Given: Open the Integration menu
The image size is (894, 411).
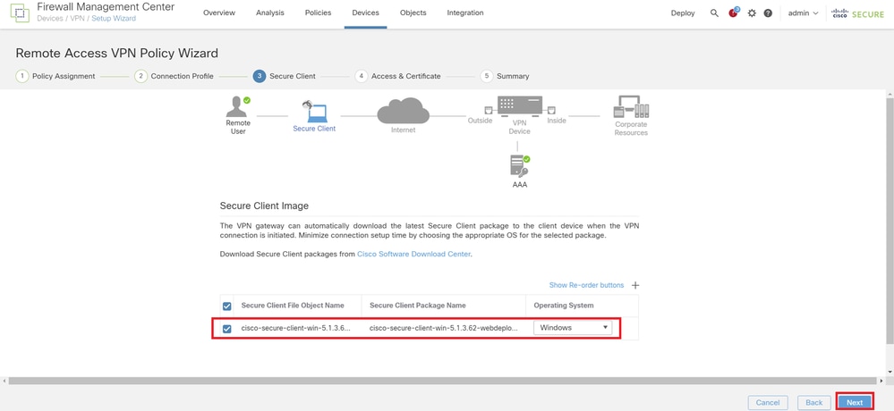Looking at the screenshot, I should point(465,13).
